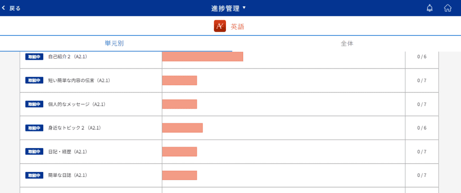This screenshot has height=193, width=461.
Task: Click the notification bell icon
Action: tap(429, 8)
